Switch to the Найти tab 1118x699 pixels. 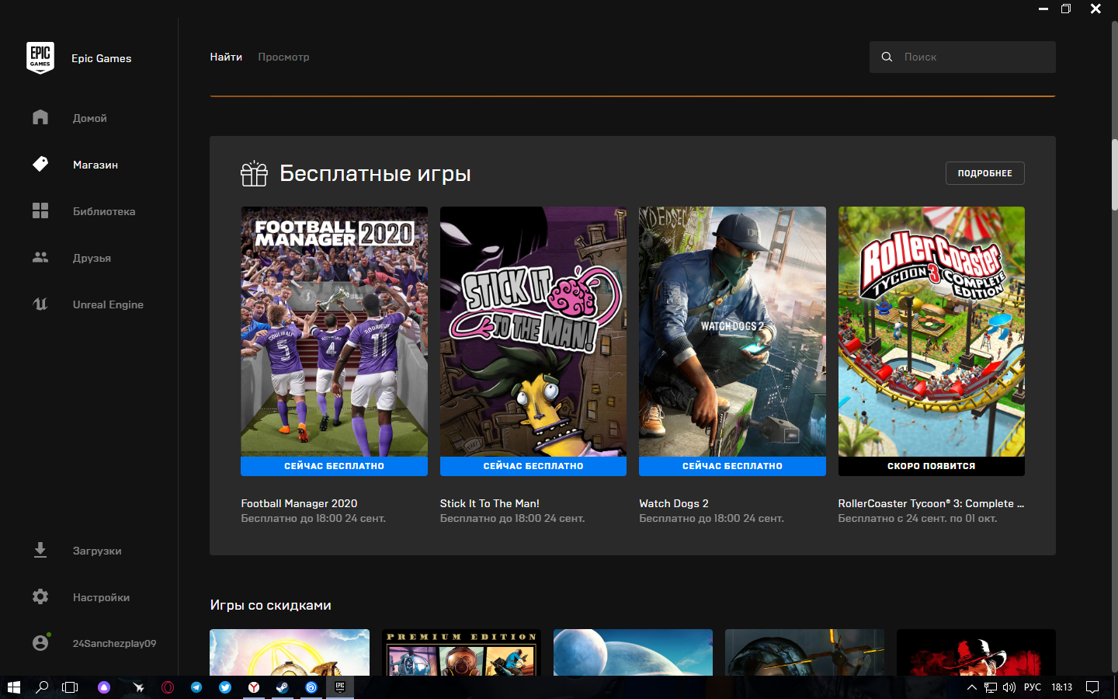(x=226, y=57)
